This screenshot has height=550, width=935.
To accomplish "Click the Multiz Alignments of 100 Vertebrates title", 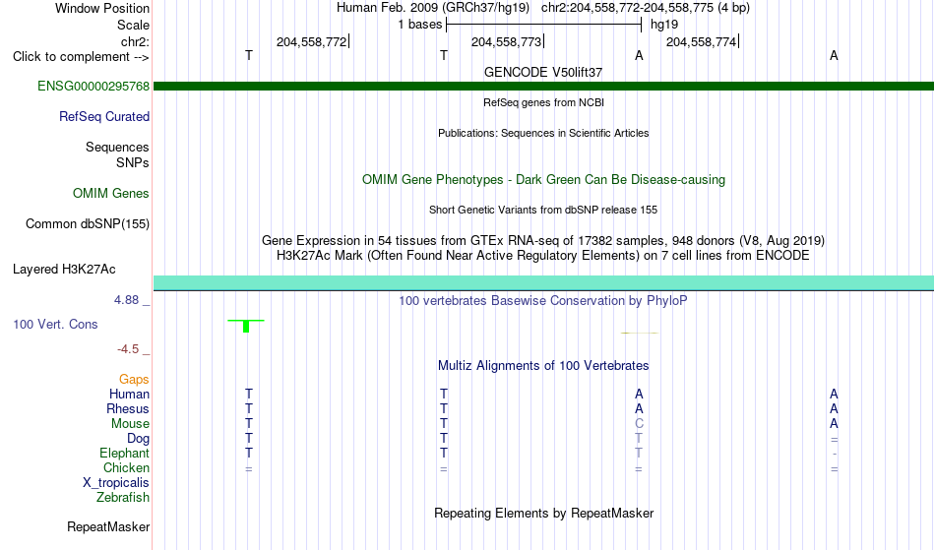I will [543, 366].
